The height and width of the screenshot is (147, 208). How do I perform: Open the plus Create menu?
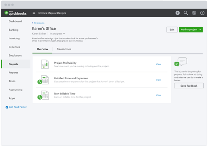pyautogui.click(x=177, y=13)
